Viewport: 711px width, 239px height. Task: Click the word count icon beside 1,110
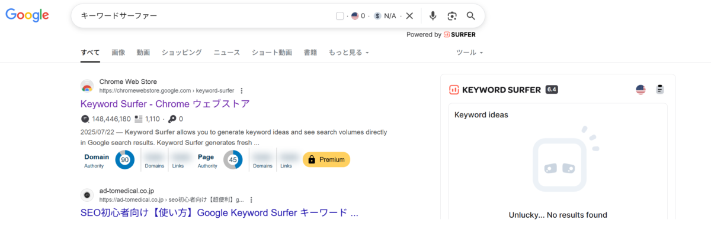tap(139, 119)
